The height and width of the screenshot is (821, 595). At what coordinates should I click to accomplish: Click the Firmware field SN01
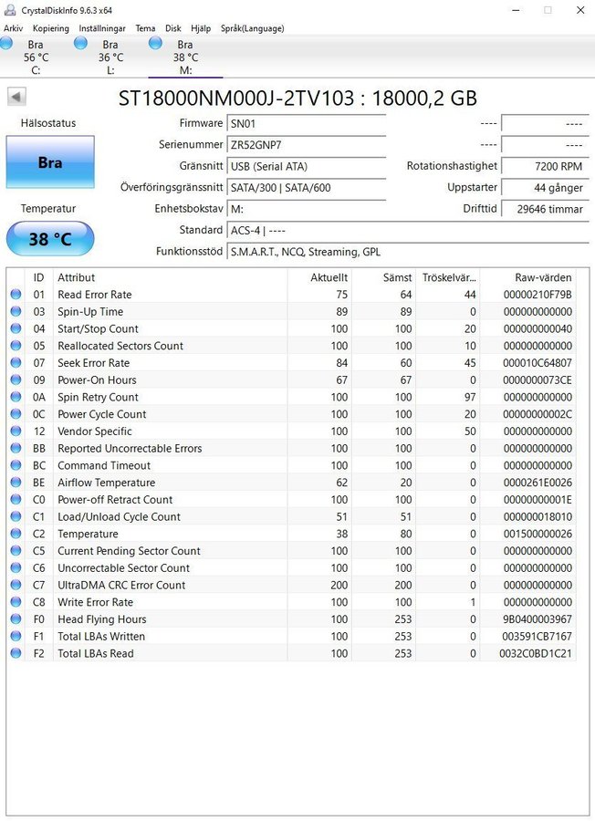pos(307,123)
